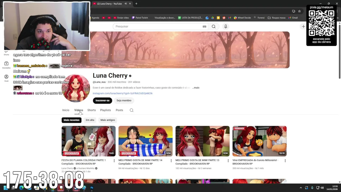Open options menu for PARTE 13 video
The image size is (341, 192).
[x=228, y=161]
